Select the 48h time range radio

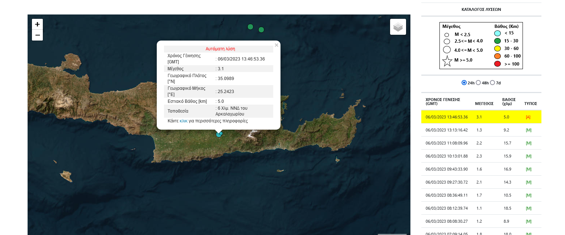(x=478, y=83)
